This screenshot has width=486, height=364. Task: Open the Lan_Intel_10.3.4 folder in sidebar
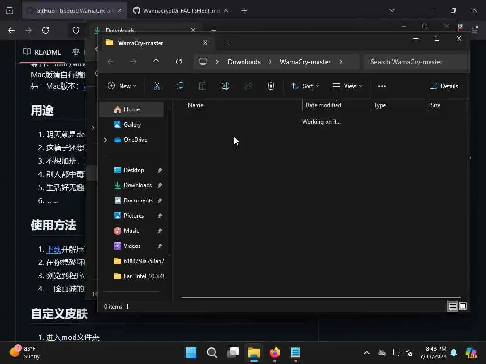pyautogui.click(x=131, y=276)
